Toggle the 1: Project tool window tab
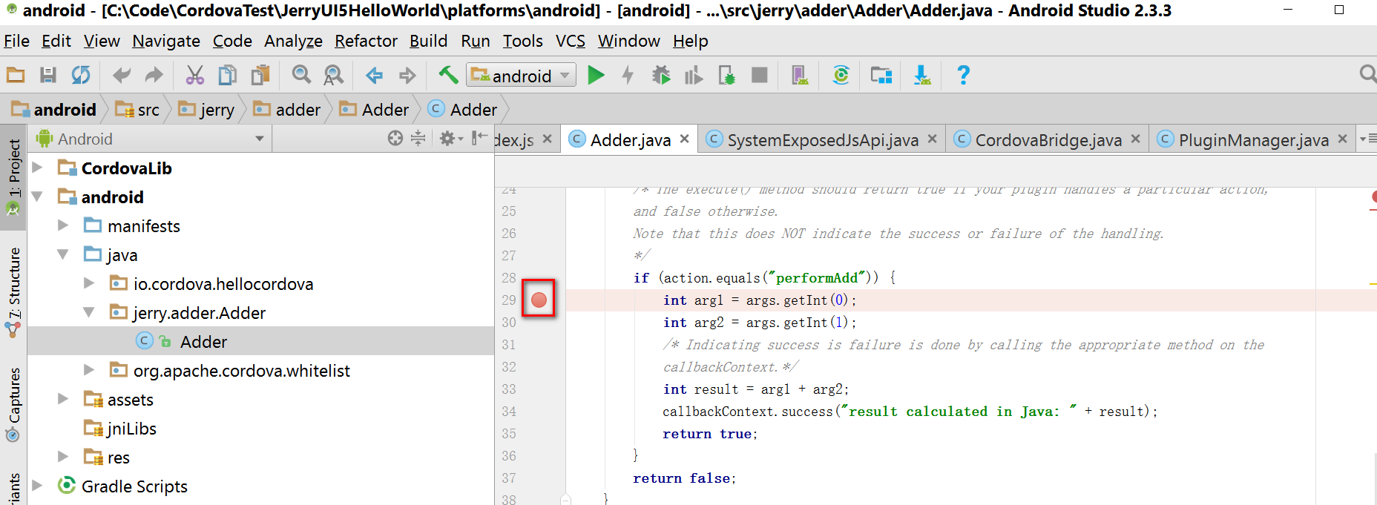This screenshot has height=505, width=1377. (14, 178)
